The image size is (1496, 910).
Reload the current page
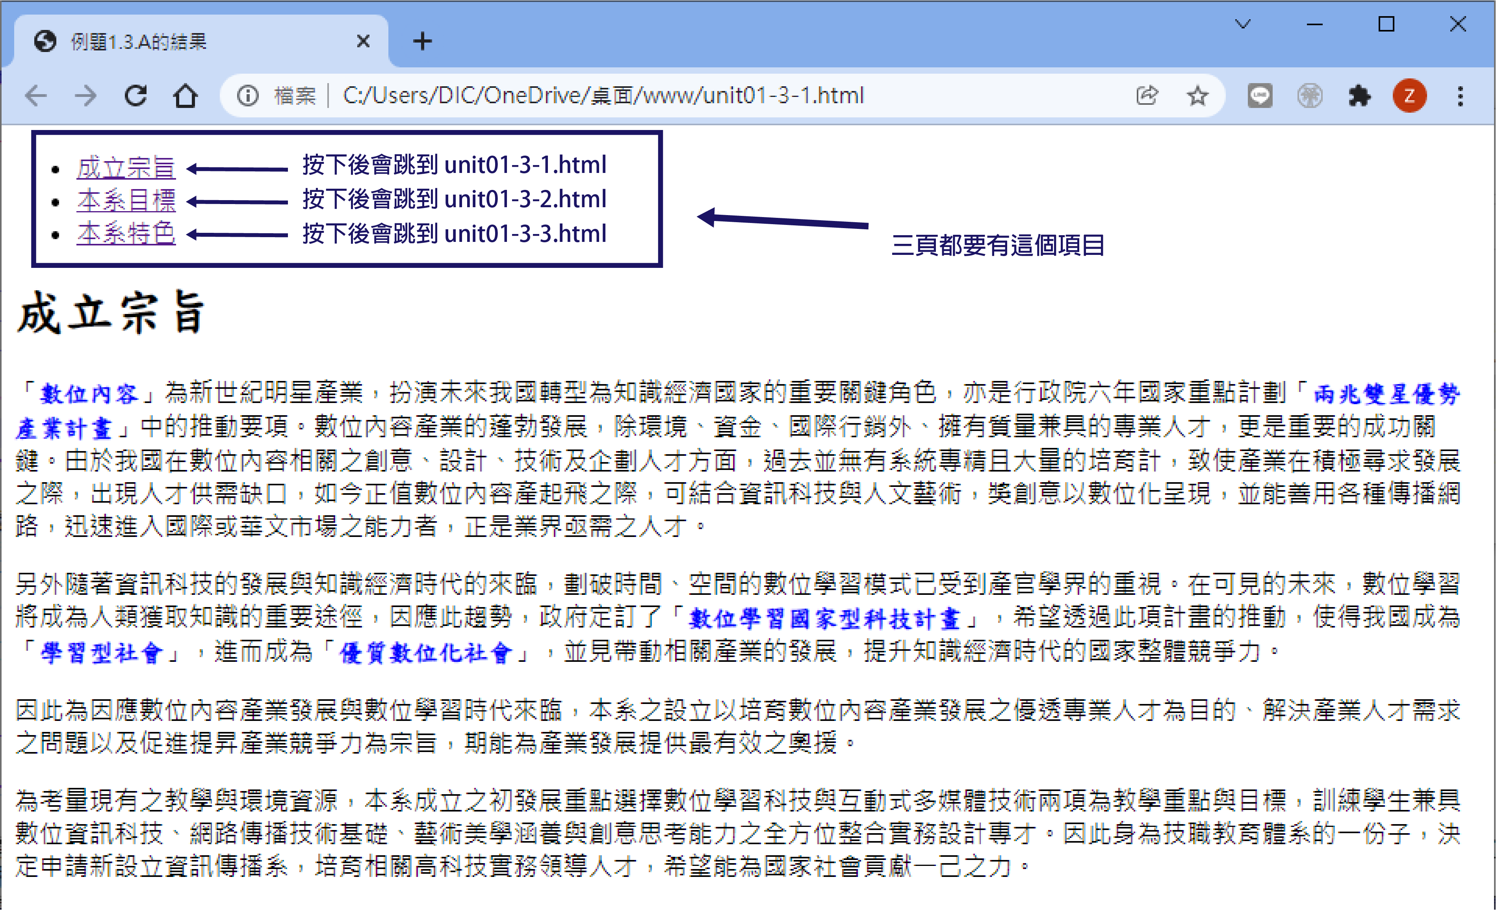(x=135, y=96)
